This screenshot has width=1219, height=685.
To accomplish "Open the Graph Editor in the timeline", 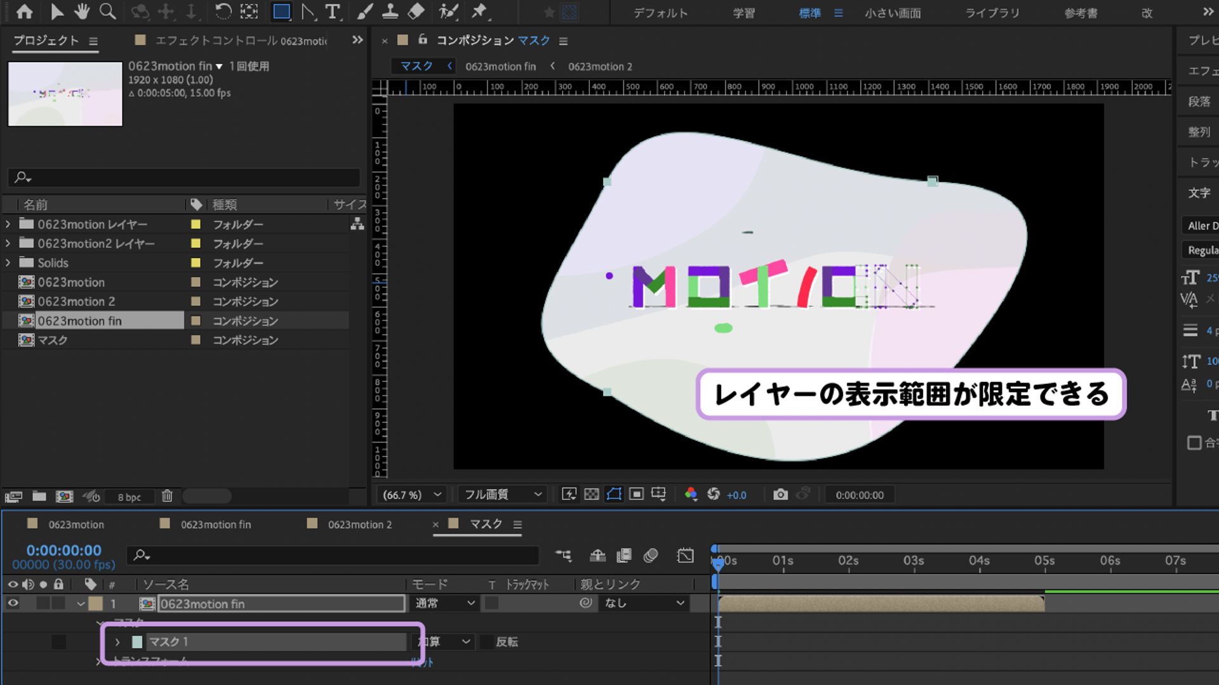I will coord(686,555).
